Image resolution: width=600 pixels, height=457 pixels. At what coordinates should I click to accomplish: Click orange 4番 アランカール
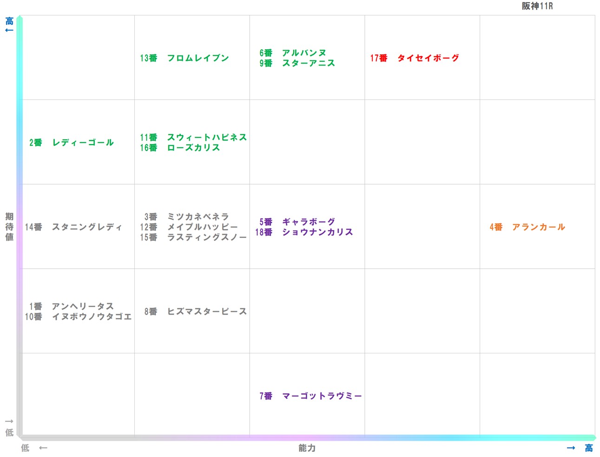527,227
